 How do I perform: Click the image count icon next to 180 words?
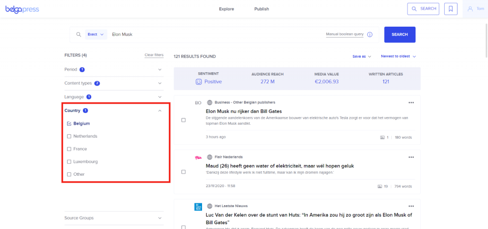coord(382,137)
